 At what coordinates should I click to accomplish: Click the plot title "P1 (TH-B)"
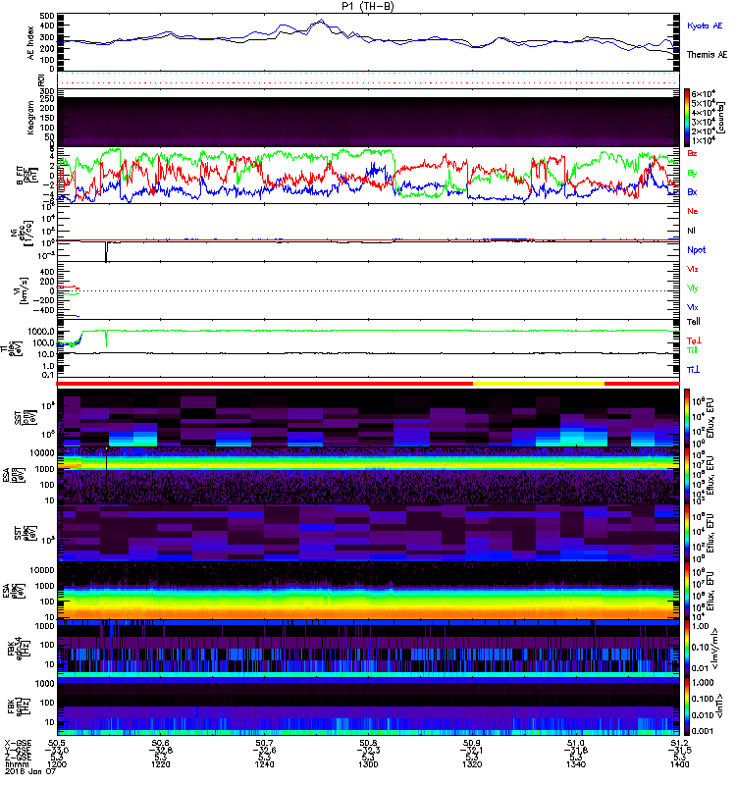coord(367,6)
